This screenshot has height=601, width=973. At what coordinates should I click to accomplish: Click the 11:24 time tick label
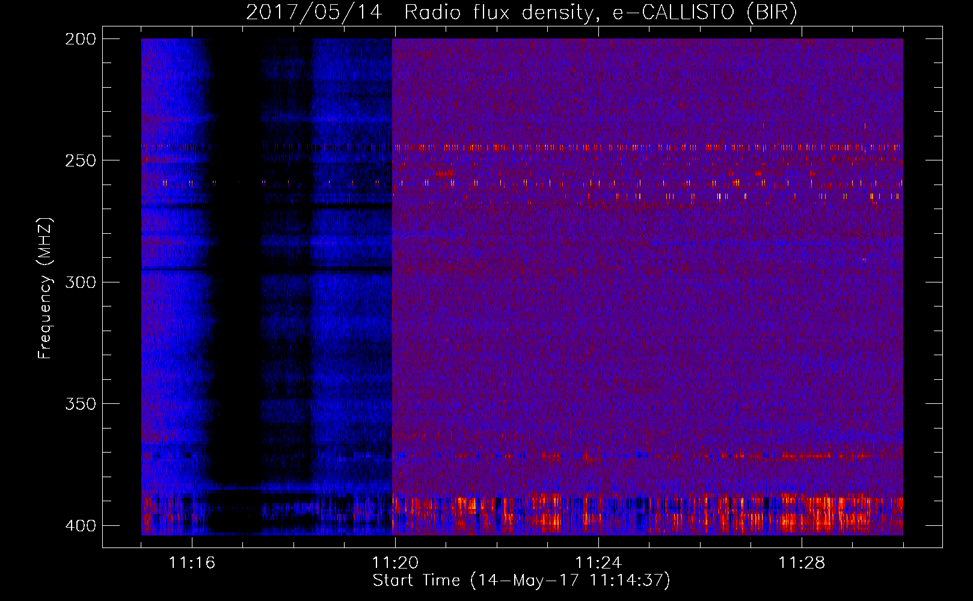click(598, 563)
